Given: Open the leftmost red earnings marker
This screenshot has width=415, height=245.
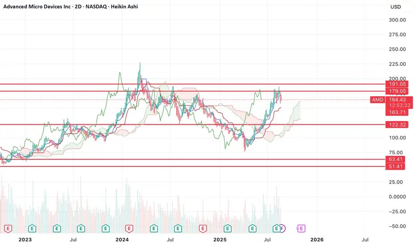Looking at the screenshot, I should point(8,229).
